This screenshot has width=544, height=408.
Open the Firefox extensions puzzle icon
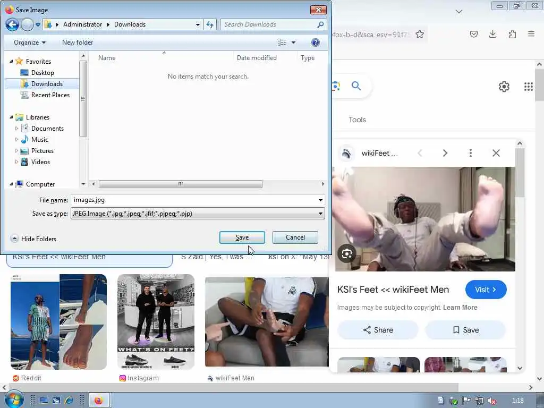pyautogui.click(x=512, y=34)
